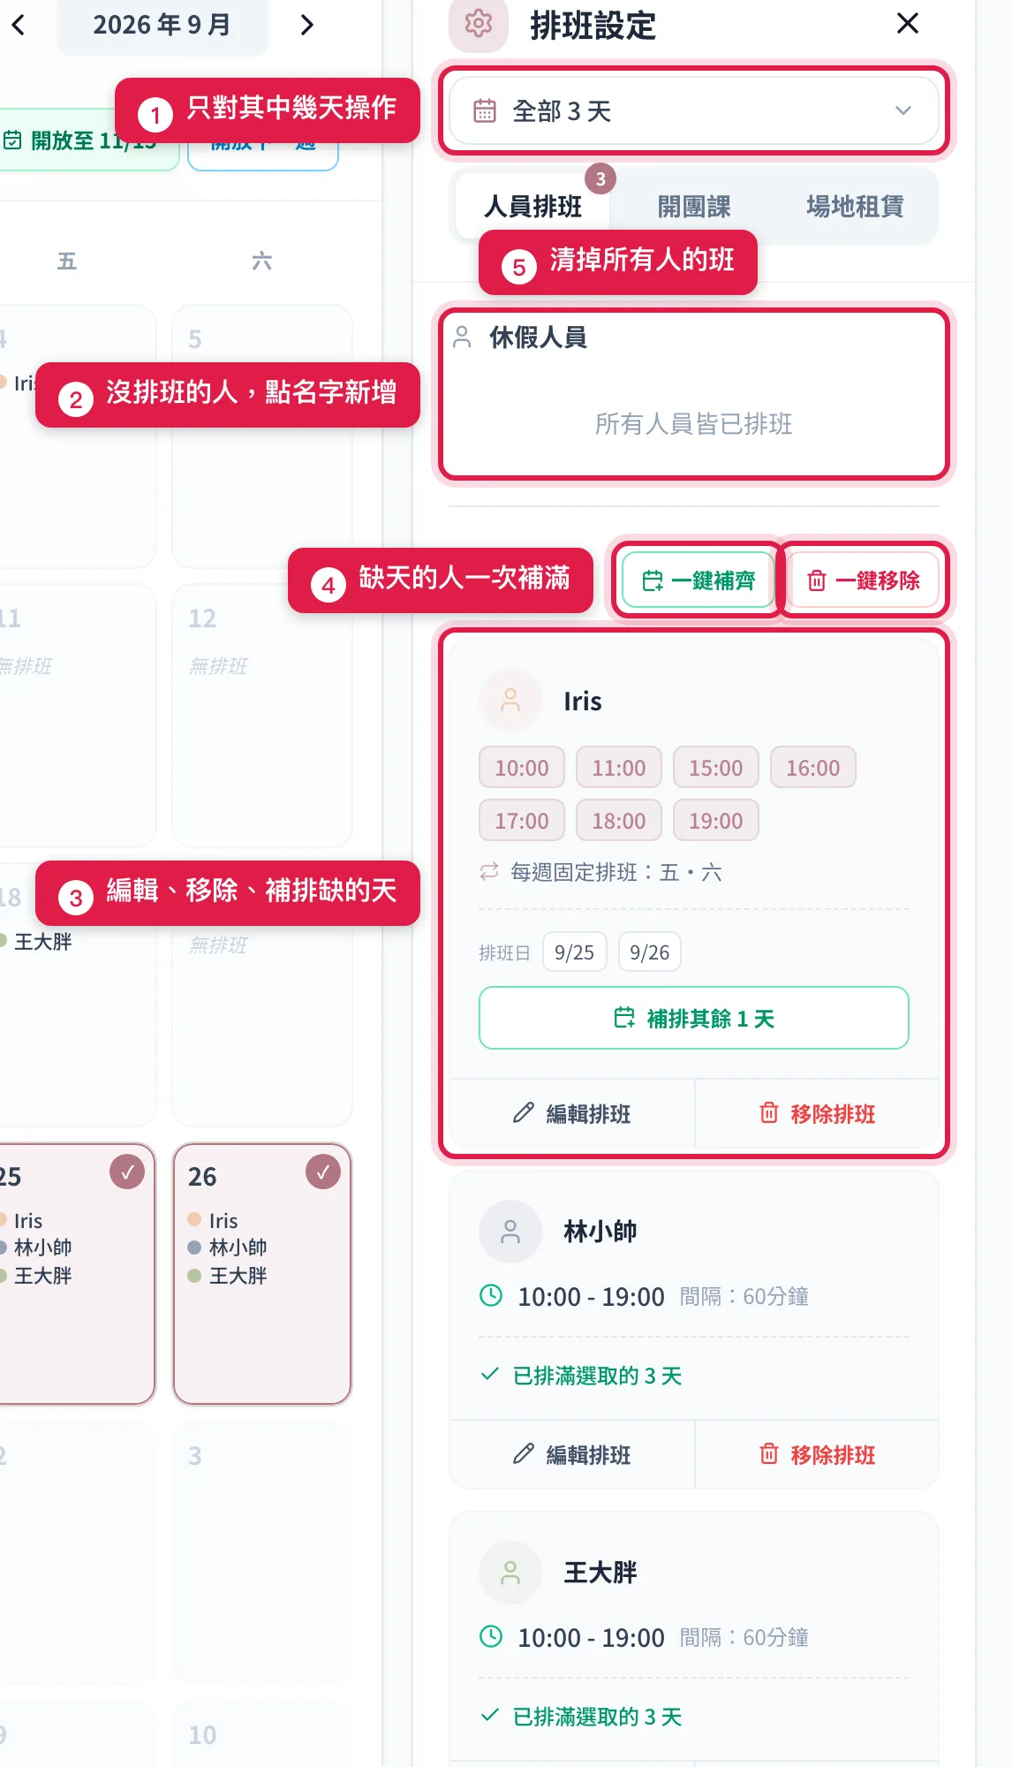Image resolution: width=1012 pixels, height=1767 pixels.
Task: Close the 排班設定 panel
Action: [x=908, y=23]
